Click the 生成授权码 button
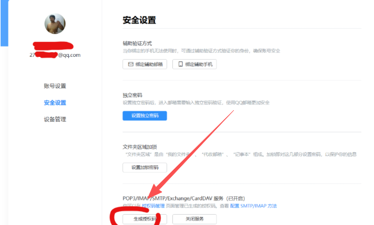374x225 pixels. point(145,219)
